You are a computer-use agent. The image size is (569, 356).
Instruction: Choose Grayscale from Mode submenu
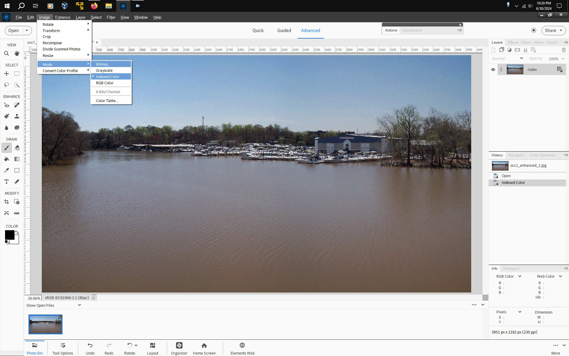[x=104, y=71]
